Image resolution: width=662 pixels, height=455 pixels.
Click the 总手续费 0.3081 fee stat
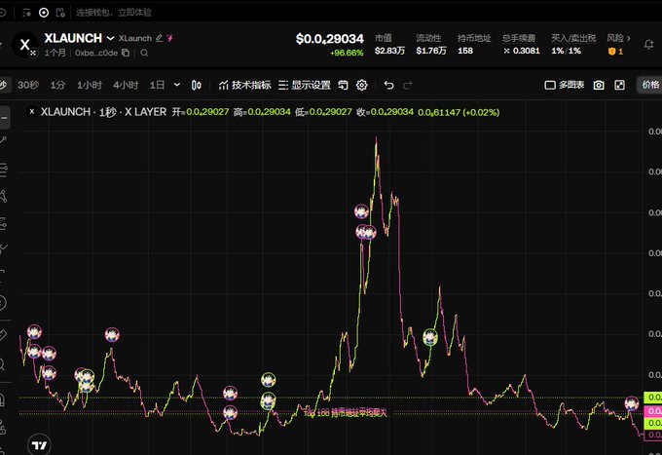[521, 45]
